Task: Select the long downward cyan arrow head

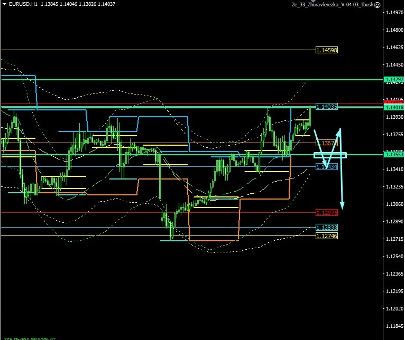Action: pyautogui.click(x=342, y=205)
